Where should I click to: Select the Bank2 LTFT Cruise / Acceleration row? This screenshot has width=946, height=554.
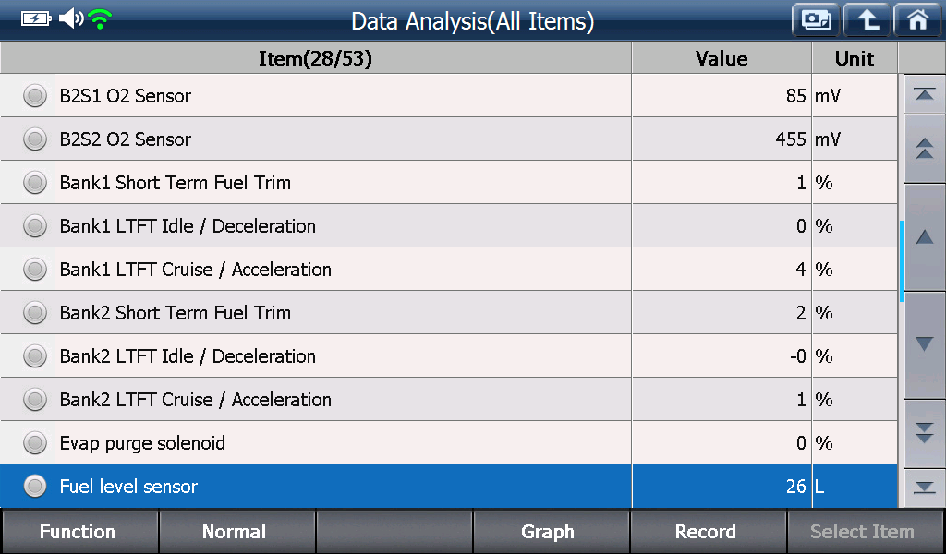[448, 400]
